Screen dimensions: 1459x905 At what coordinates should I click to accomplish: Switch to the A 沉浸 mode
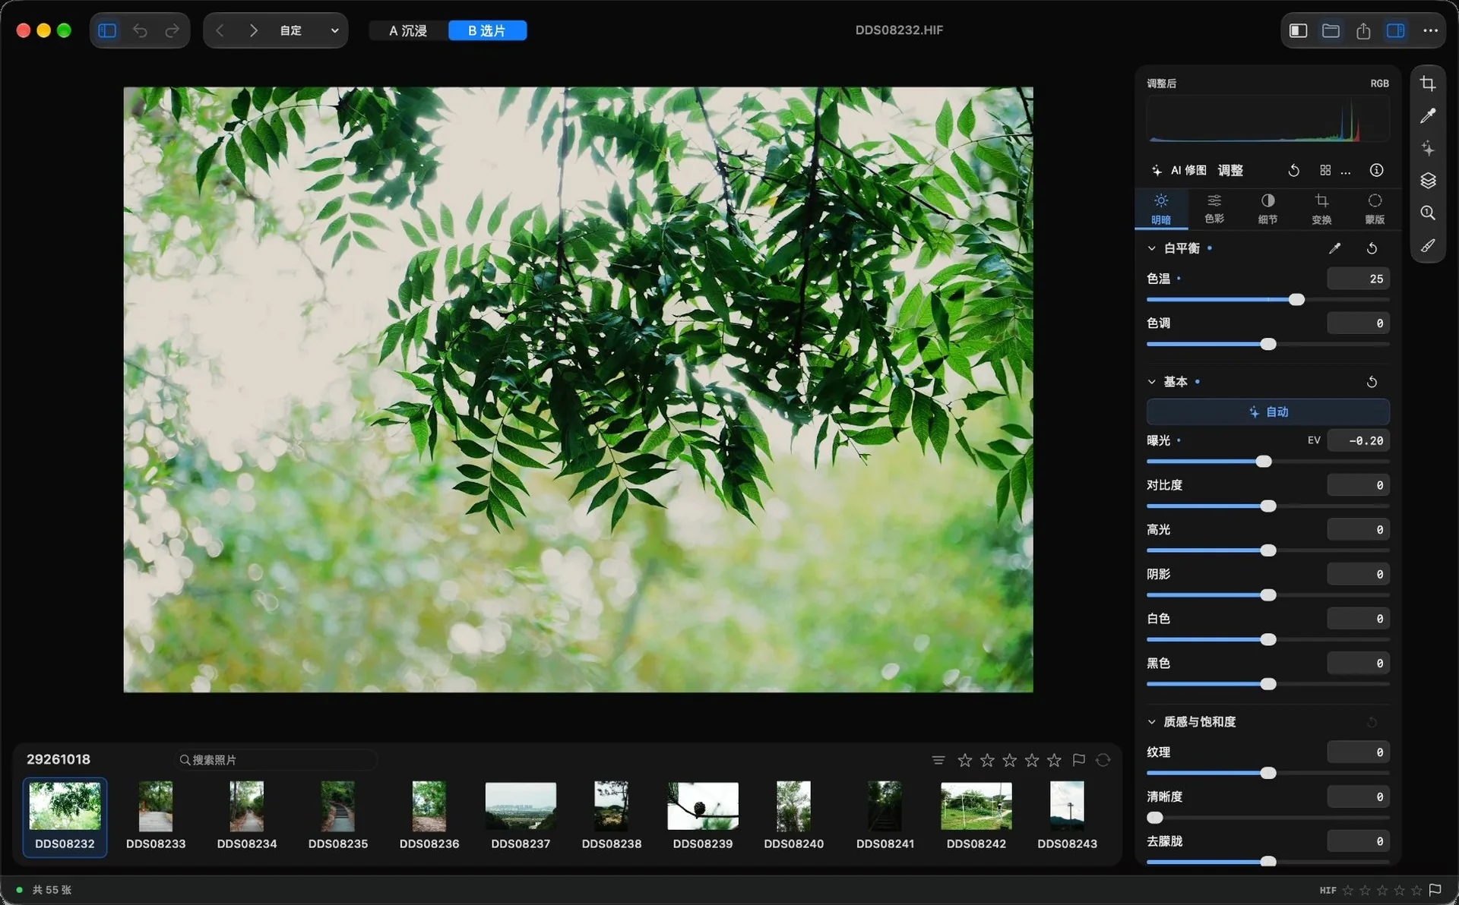pos(408,30)
